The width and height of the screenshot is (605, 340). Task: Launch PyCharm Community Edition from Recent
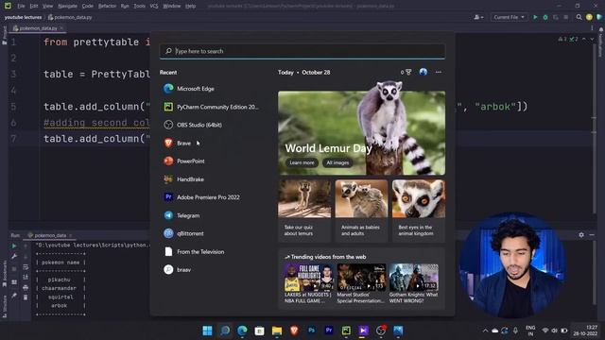point(212,107)
